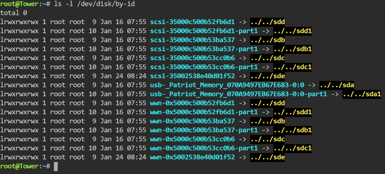This screenshot has width=385, height=174.
Task: Select wwn-0x5000c500b52fb6d1 entry without part suffix
Action: point(192,103)
